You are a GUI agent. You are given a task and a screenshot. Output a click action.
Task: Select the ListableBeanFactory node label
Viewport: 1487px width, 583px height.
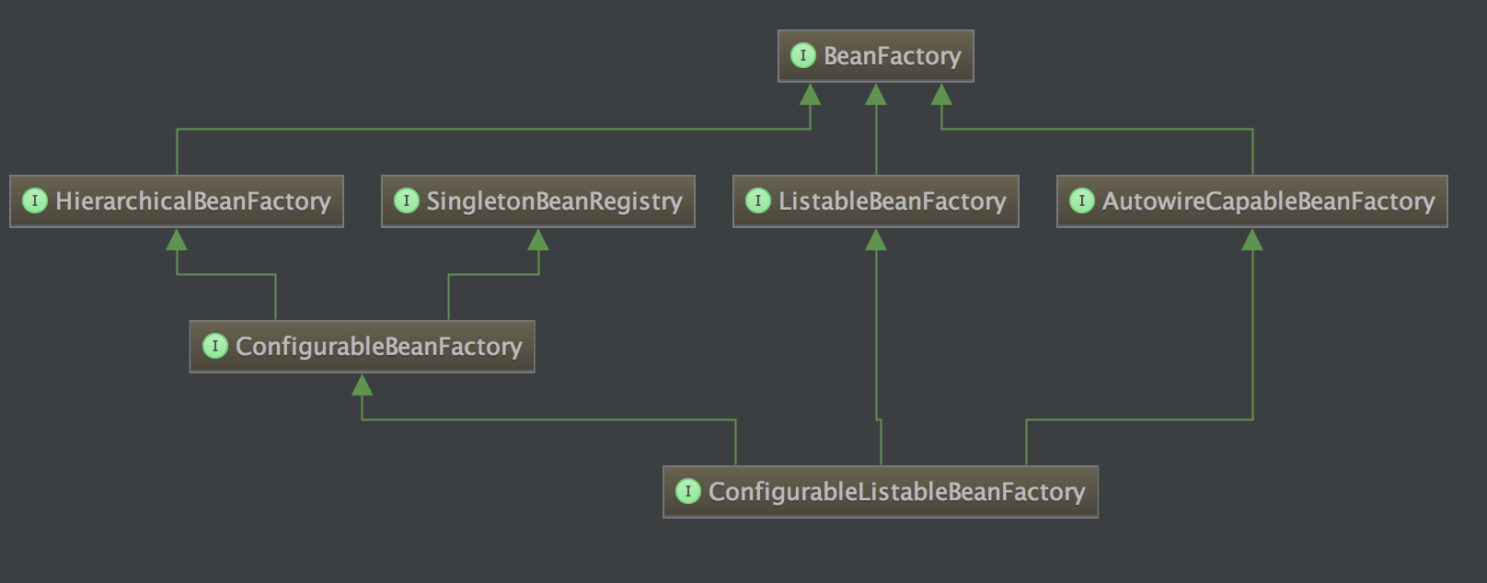[x=892, y=201]
